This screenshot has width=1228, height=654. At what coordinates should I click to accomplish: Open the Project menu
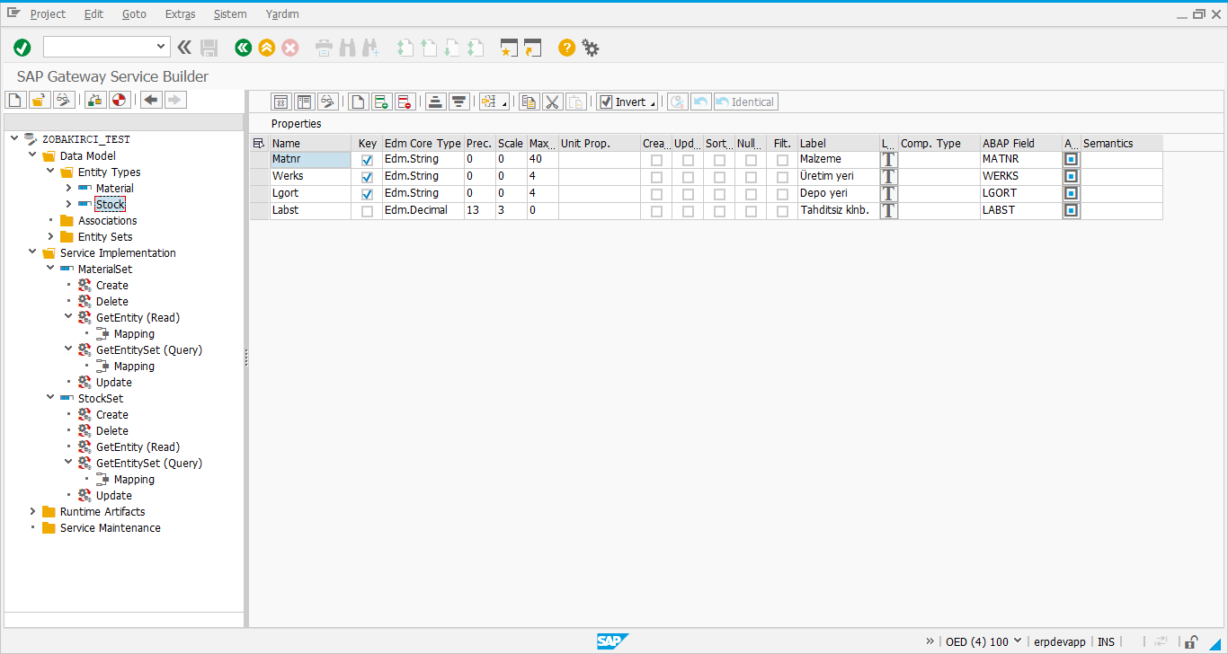point(48,14)
